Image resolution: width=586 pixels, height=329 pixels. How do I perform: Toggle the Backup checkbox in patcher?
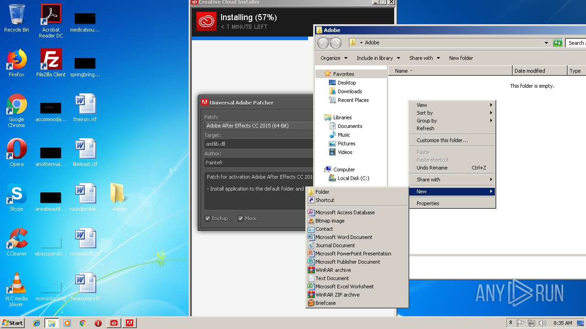[x=208, y=218]
